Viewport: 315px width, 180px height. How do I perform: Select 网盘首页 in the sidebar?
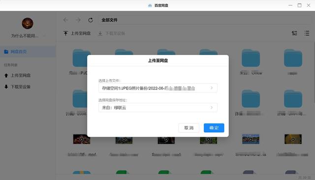(x=28, y=52)
